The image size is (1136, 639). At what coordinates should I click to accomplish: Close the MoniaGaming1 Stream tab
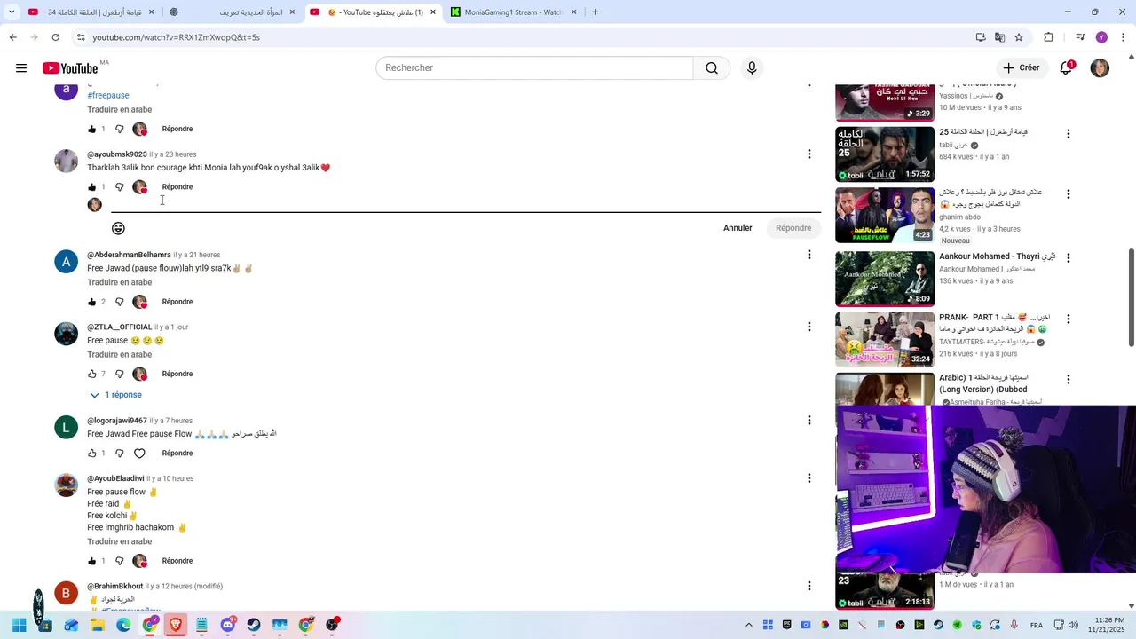point(573,12)
